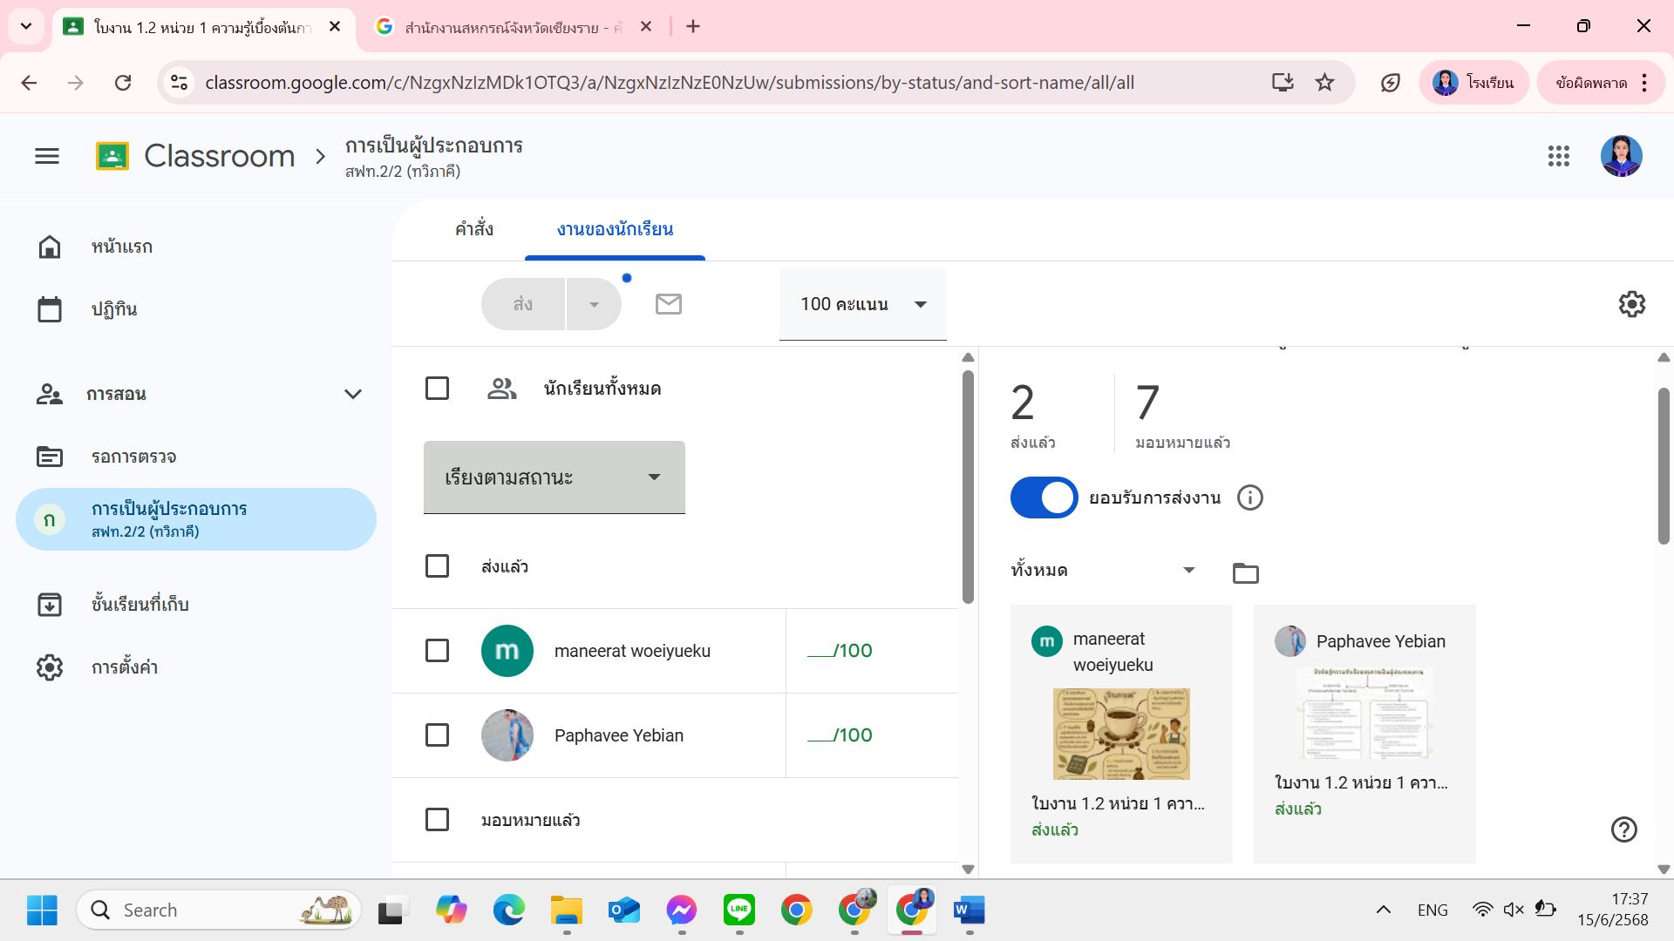Screen dimensions: 1674x941
Task: Go back to the previous page
Action: (x=29, y=83)
